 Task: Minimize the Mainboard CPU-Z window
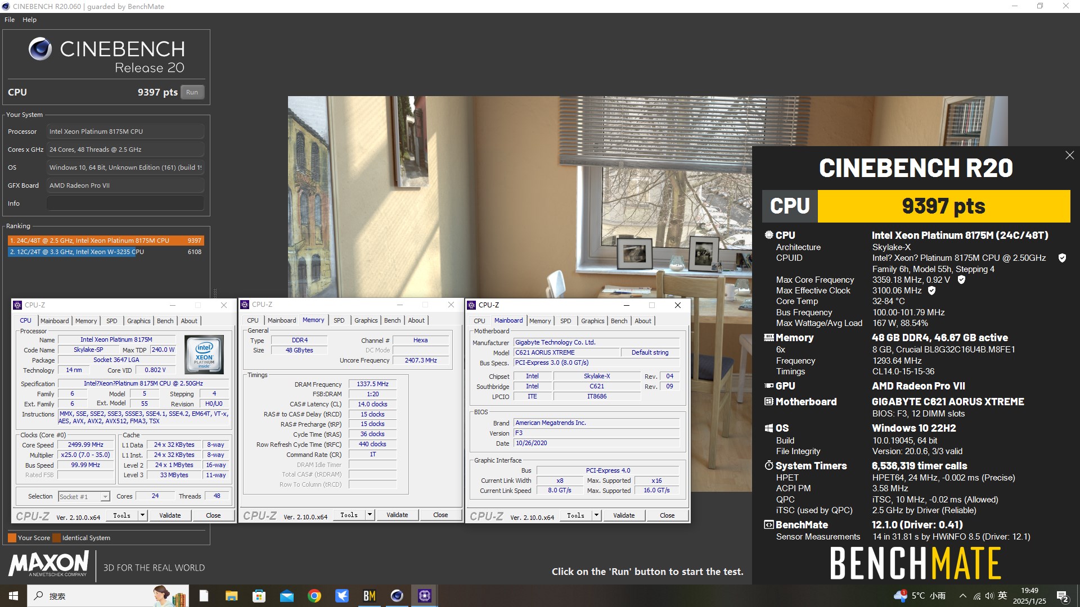coord(626,305)
